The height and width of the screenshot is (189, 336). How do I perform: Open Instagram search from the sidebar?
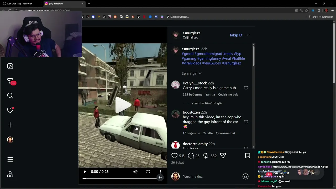(10, 96)
